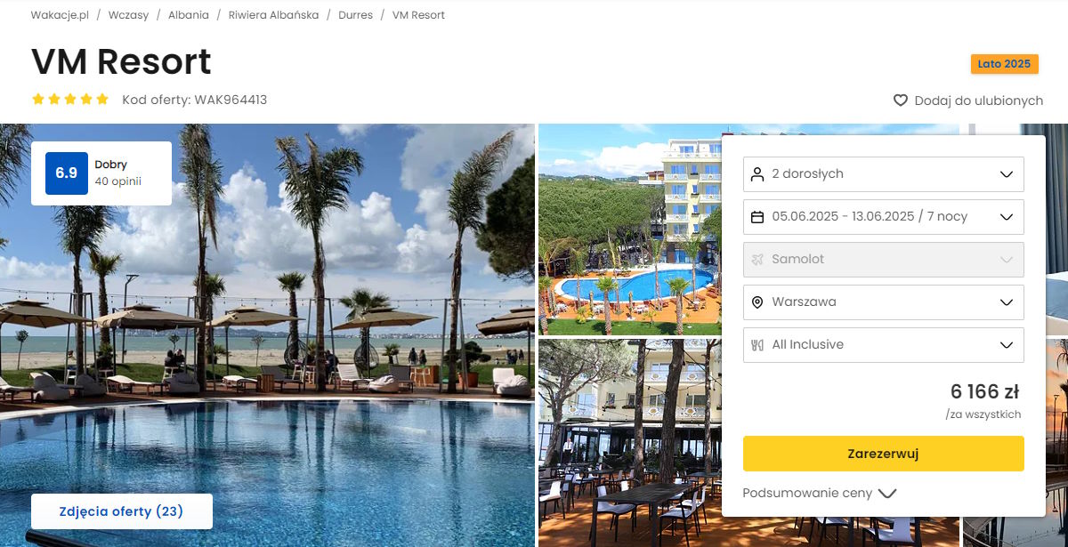
Task: Open Zdjęcia oferty (23) photo gallery
Action: tap(122, 511)
